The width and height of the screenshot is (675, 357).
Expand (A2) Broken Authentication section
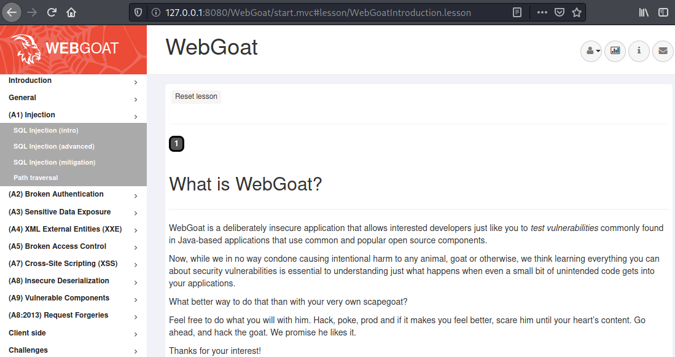pos(73,194)
